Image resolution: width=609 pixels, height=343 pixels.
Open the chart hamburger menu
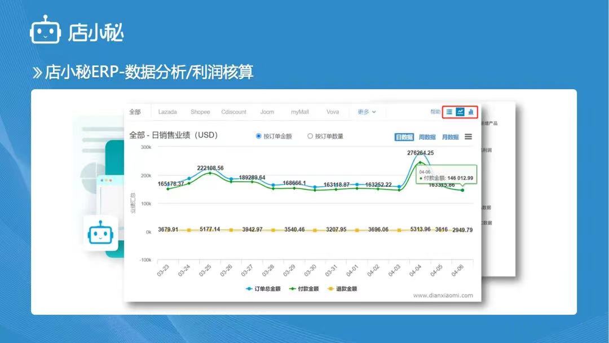(x=469, y=137)
